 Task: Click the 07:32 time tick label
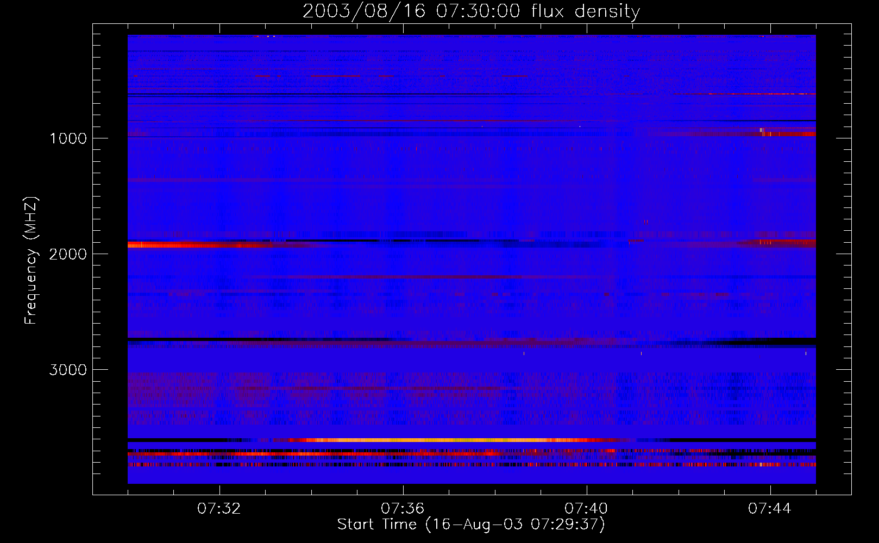pyautogui.click(x=219, y=509)
